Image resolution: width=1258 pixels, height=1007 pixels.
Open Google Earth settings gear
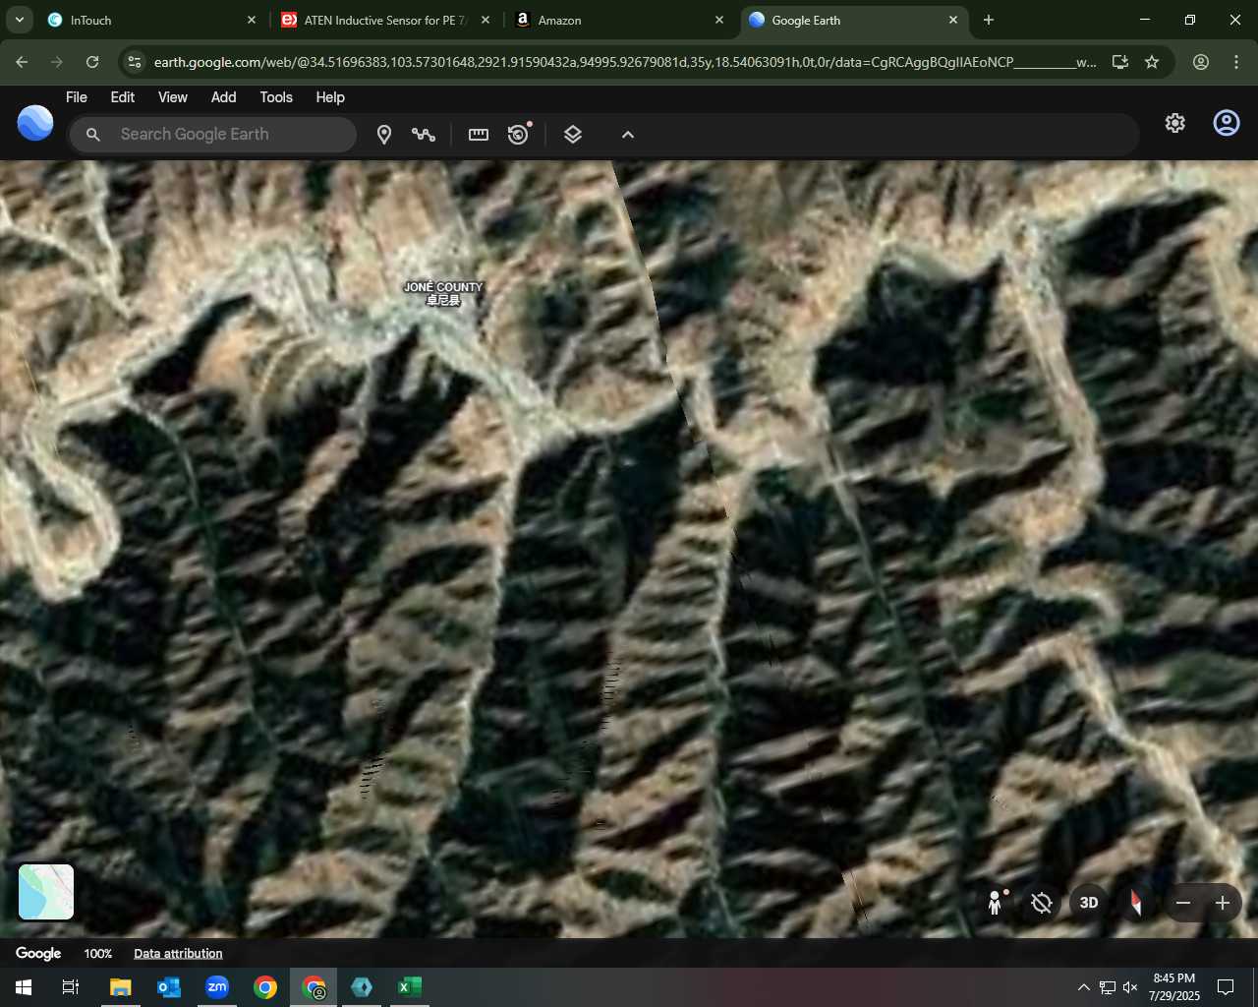[x=1175, y=123]
